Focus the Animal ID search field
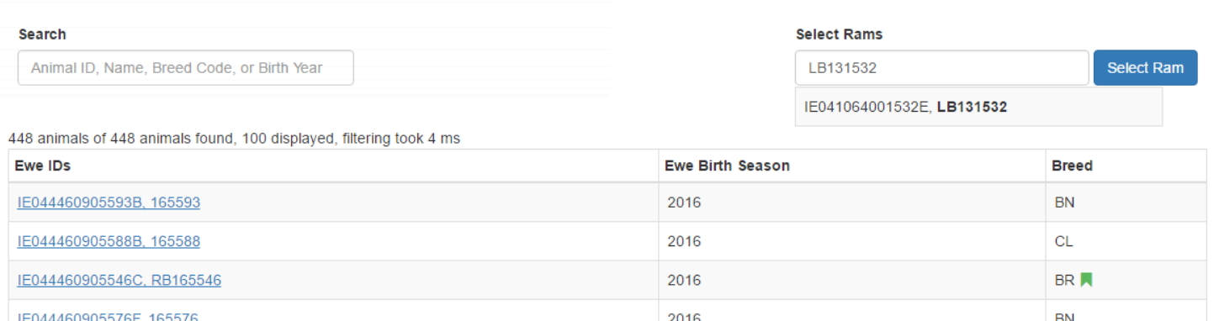Viewport: 1214px width, 321px height. tap(186, 68)
